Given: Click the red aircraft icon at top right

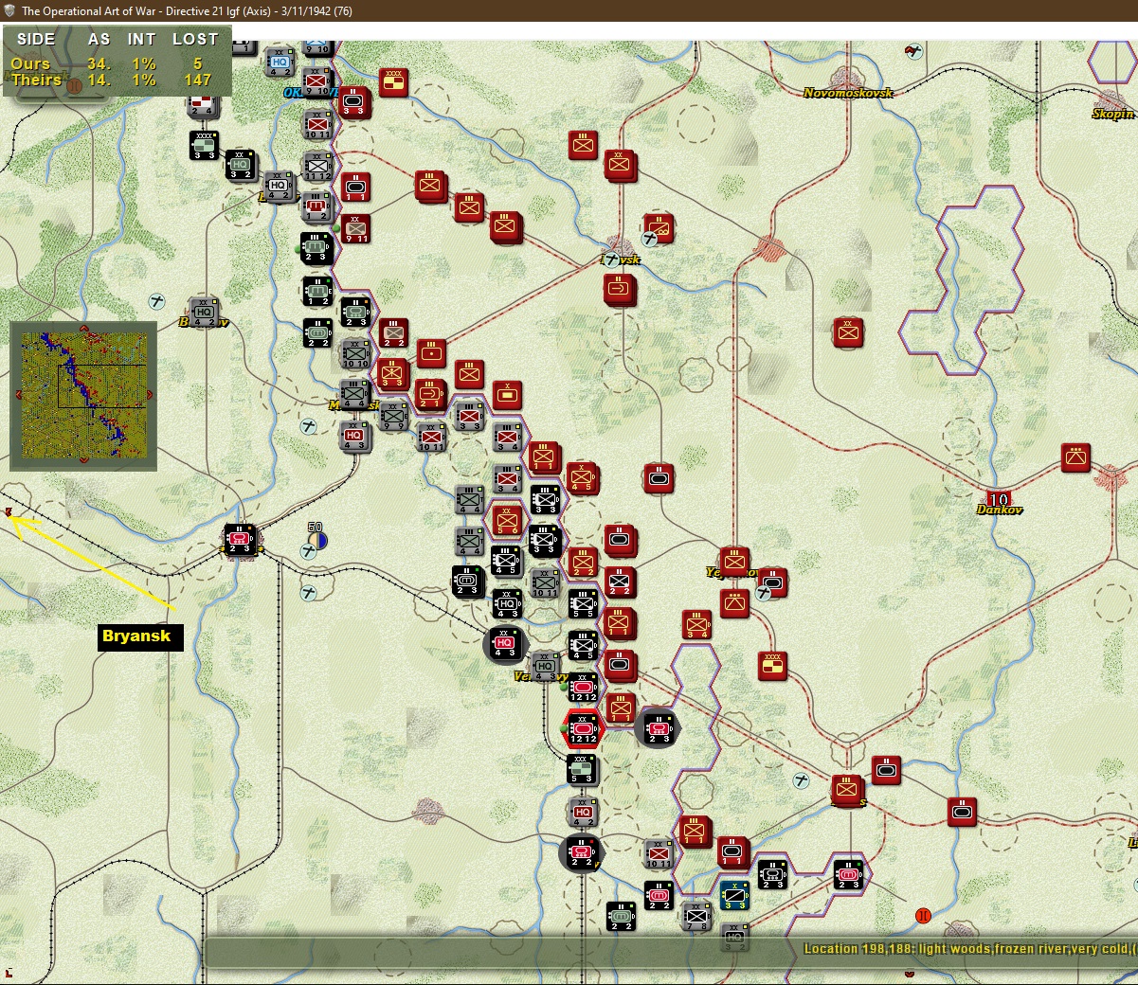Looking at the screenshot, I should tap(913, 50).
